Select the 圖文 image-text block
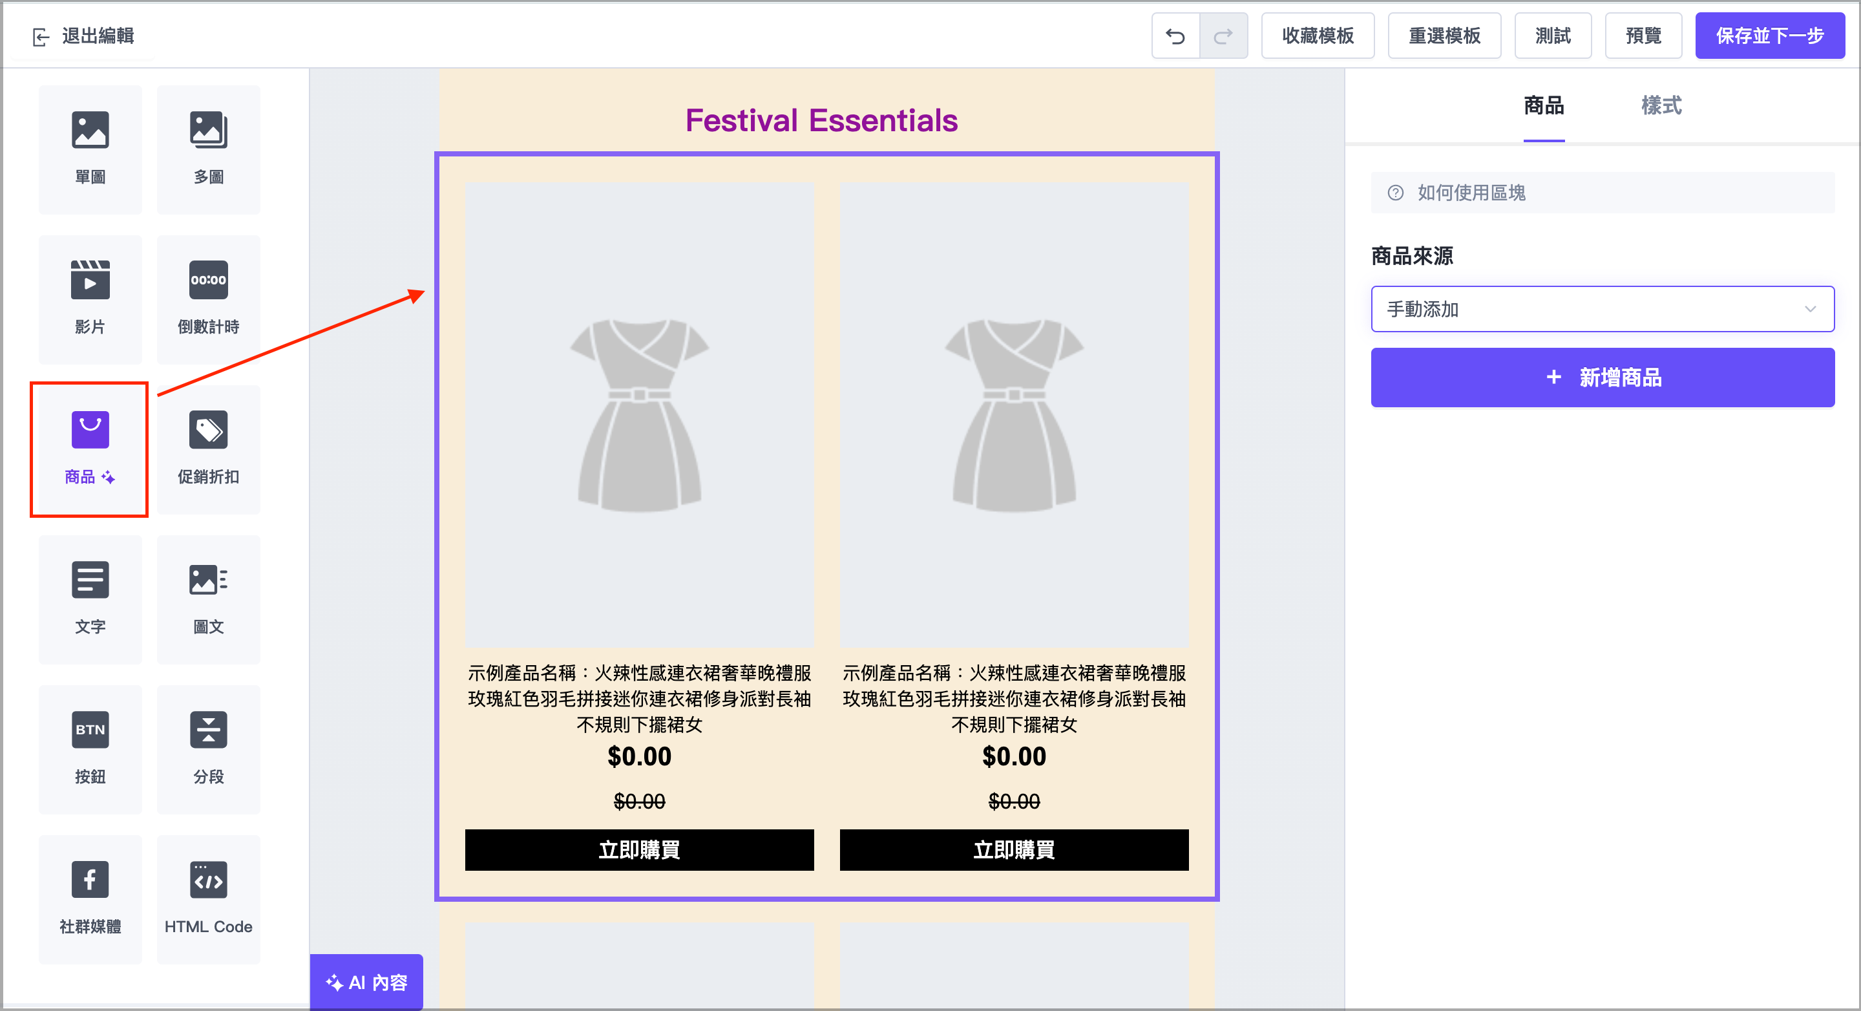1861x1011 pixels. (208, 599)
